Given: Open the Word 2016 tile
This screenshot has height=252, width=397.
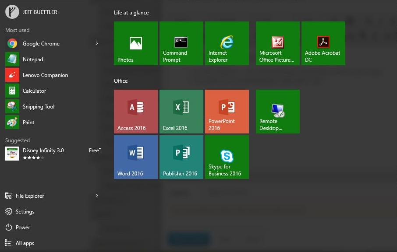Looking at the screenshot, I should point(136,157).
